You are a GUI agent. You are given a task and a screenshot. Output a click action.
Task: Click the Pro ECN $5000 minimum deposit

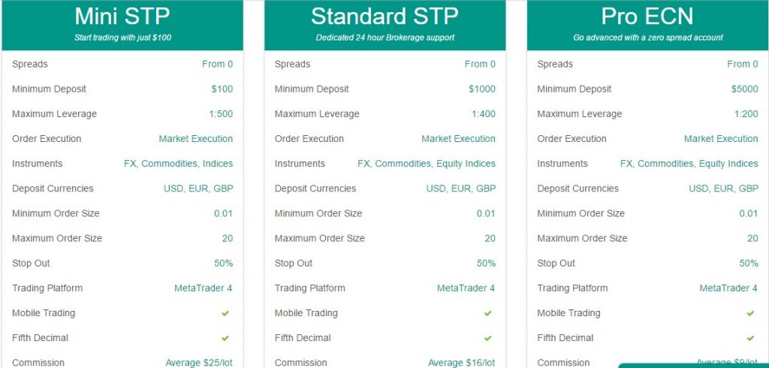pyautogui.click(x=744, y=89)
